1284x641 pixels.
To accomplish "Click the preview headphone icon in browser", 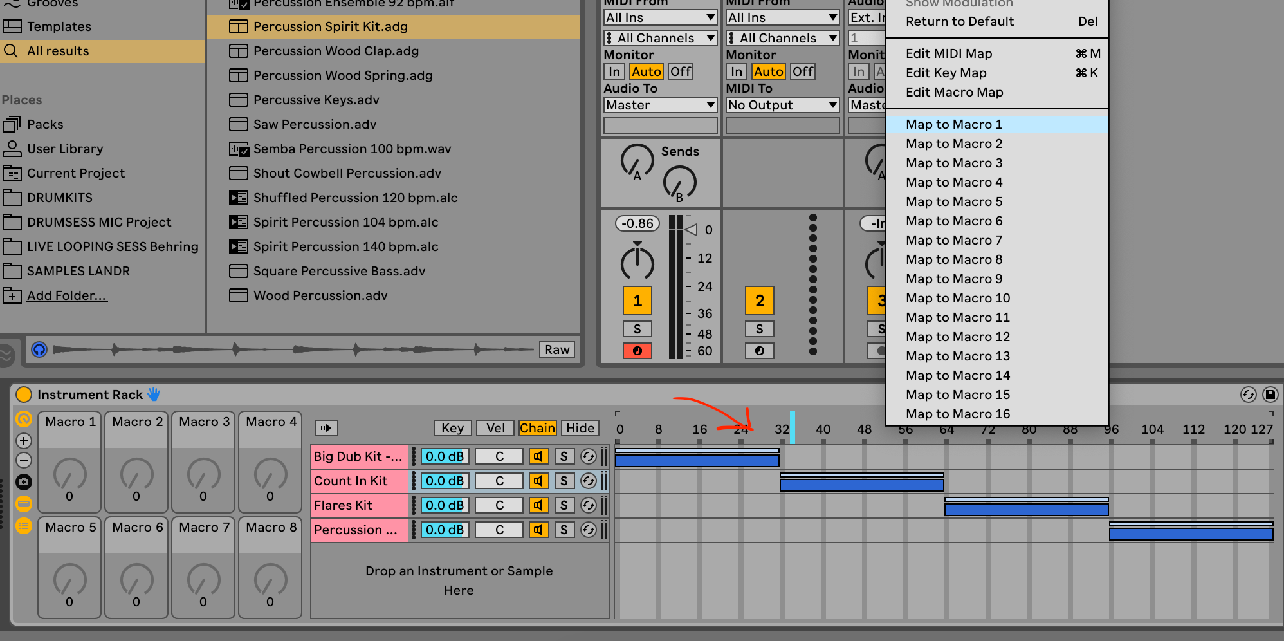I will click(39, 349).
